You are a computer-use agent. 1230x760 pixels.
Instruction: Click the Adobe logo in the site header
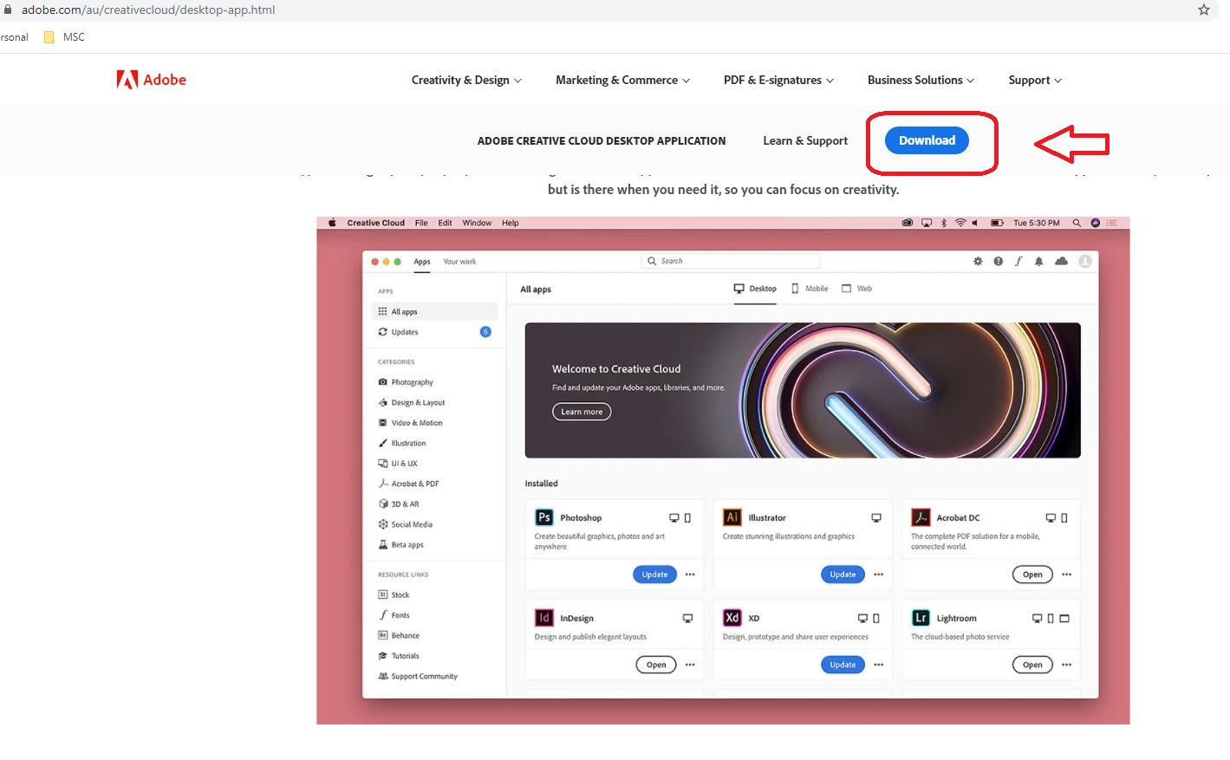tap(152, 80)
